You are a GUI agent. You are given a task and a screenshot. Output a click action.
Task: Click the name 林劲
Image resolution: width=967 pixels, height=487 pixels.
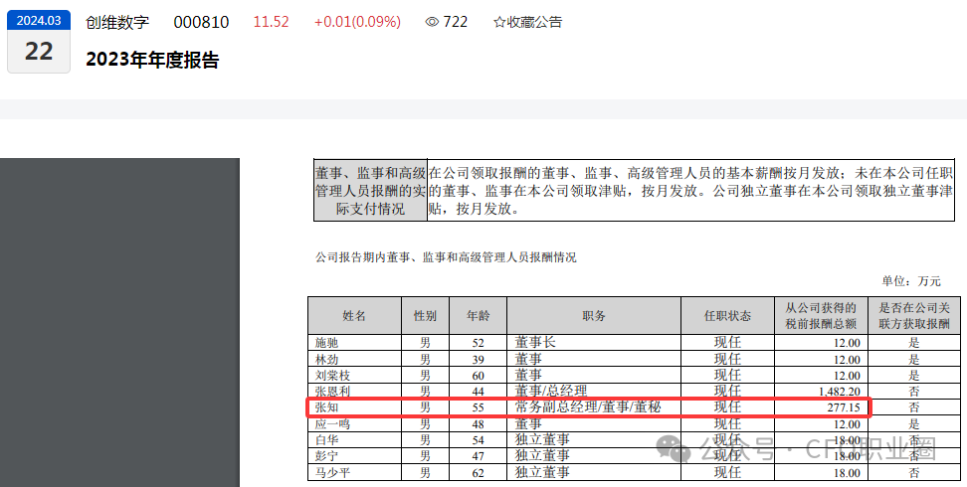[327, 360]
